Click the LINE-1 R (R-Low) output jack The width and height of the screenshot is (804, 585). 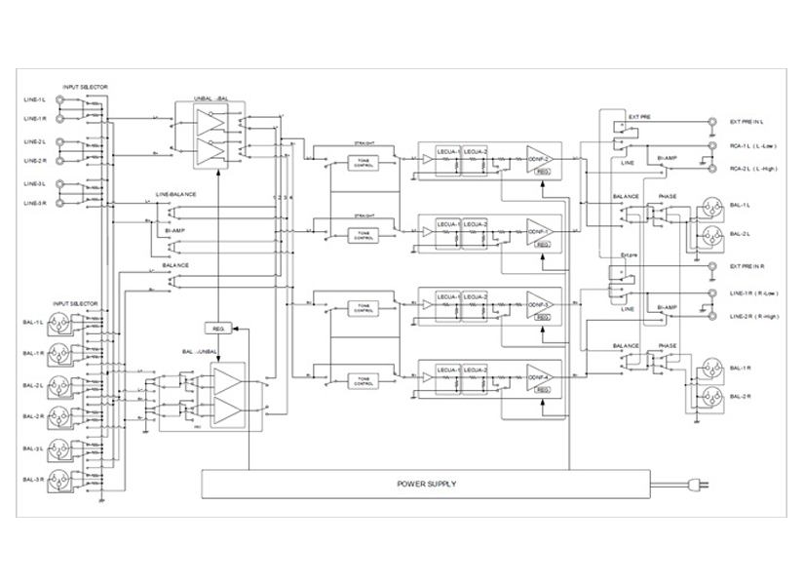click(x=712, y=293)
